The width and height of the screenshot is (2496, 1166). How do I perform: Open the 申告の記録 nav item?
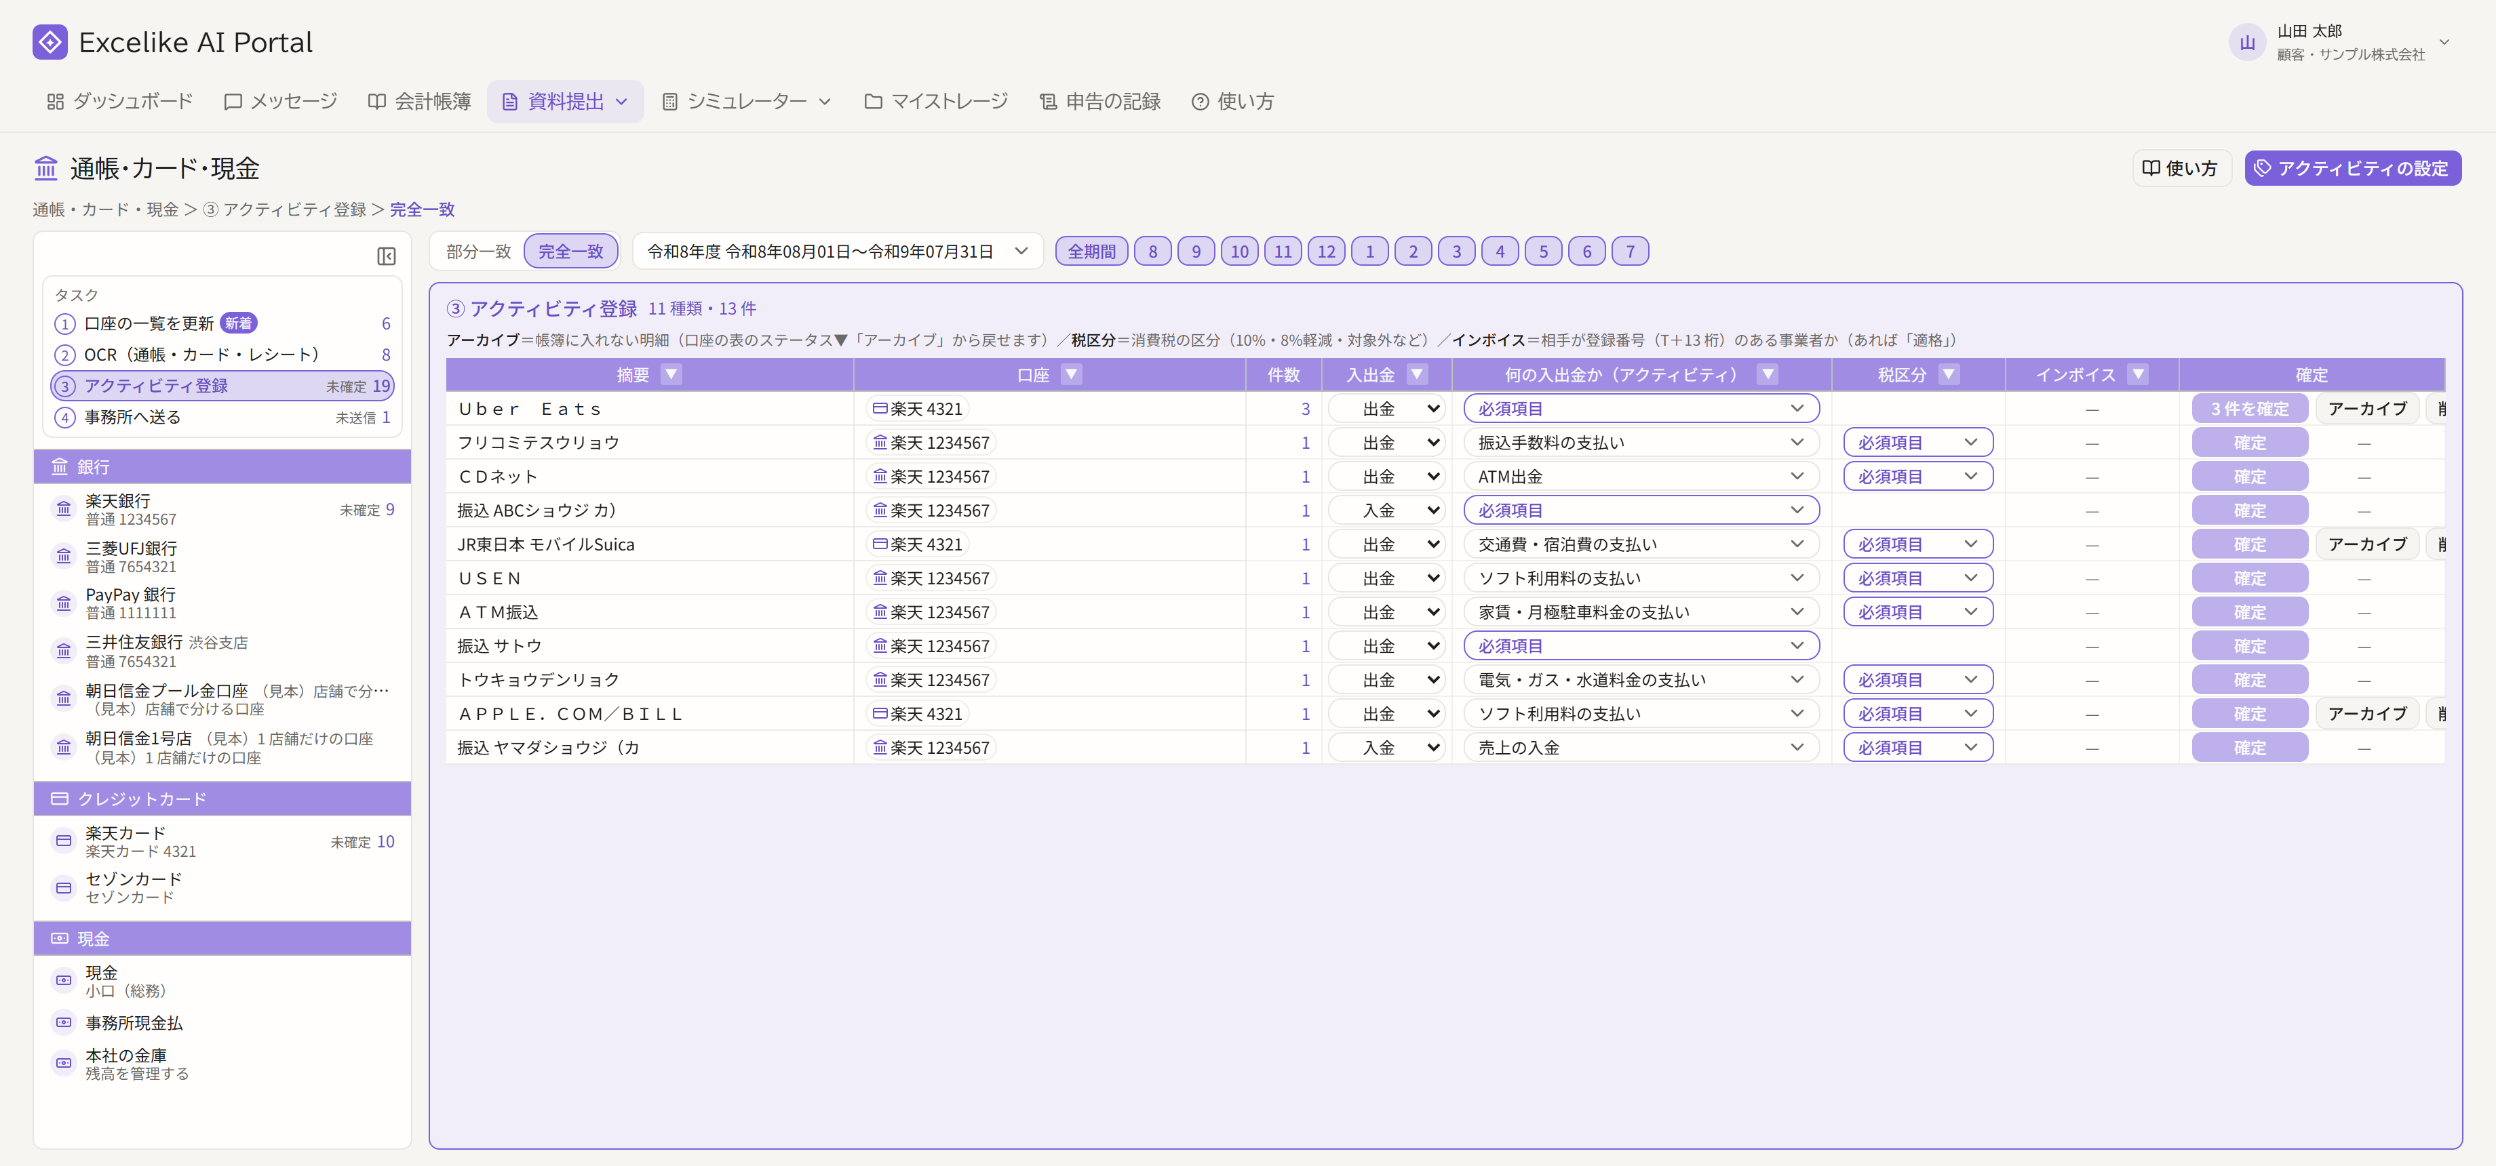pyautogui.click(x=1099, y=102)
